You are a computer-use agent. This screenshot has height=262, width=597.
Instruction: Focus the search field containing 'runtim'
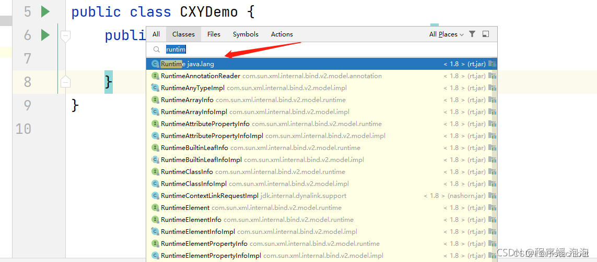click(x=322, y=49)
